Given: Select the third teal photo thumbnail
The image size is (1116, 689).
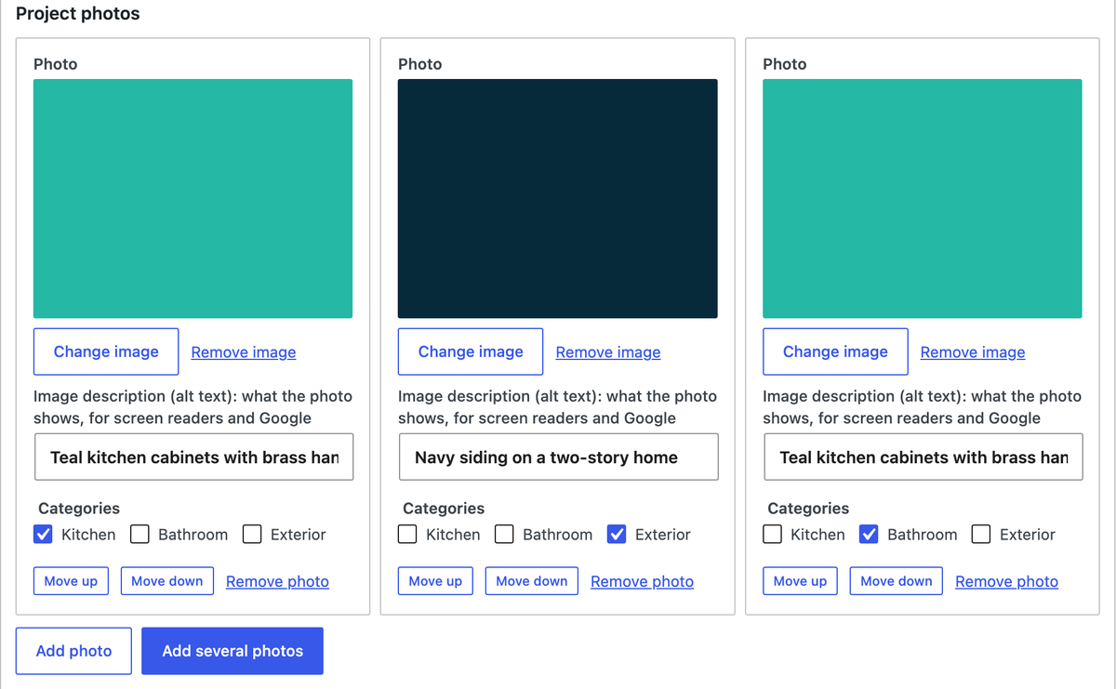Looking at the screenshot, I should pos(923,198).
